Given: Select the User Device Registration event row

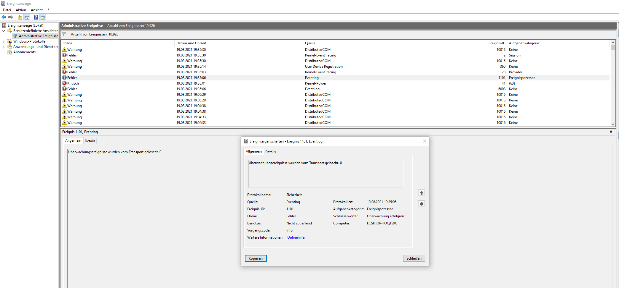Looking at the screenshot, I should pos(335,67).
